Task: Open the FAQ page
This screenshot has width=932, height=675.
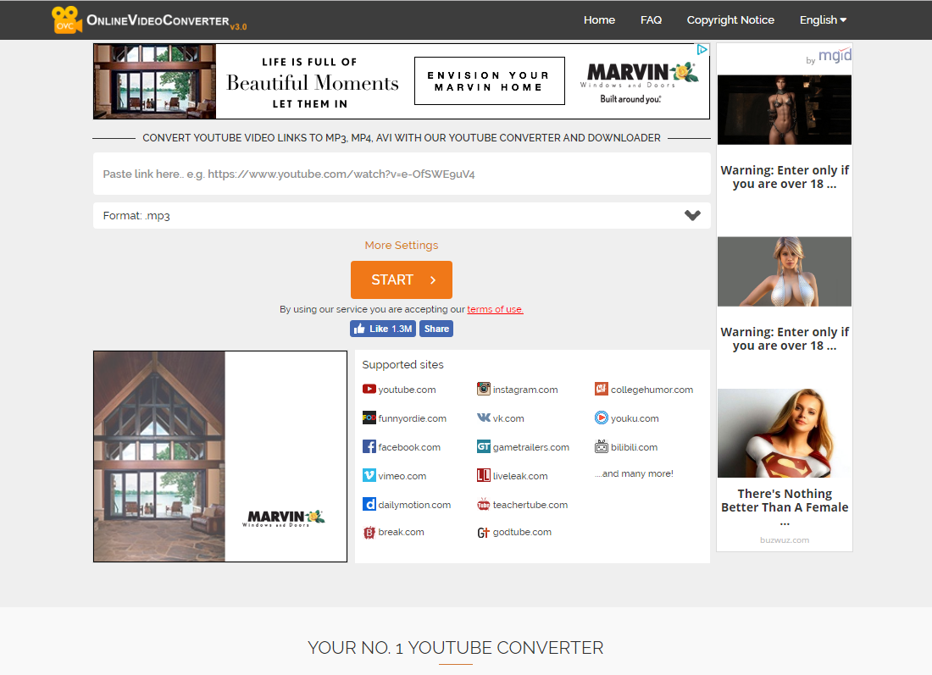Action: [x=651, y=19]
